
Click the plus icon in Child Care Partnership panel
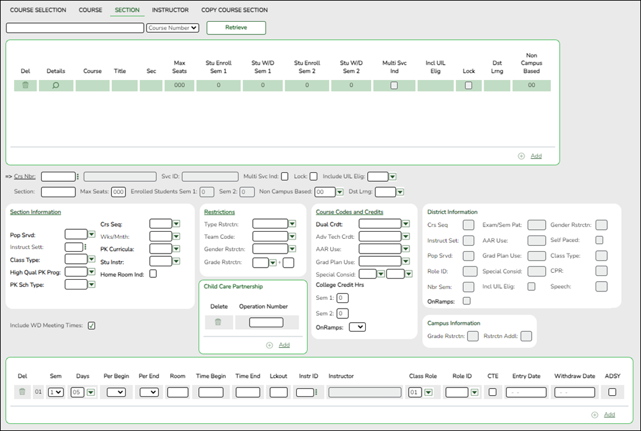click(x=269, y=345)
